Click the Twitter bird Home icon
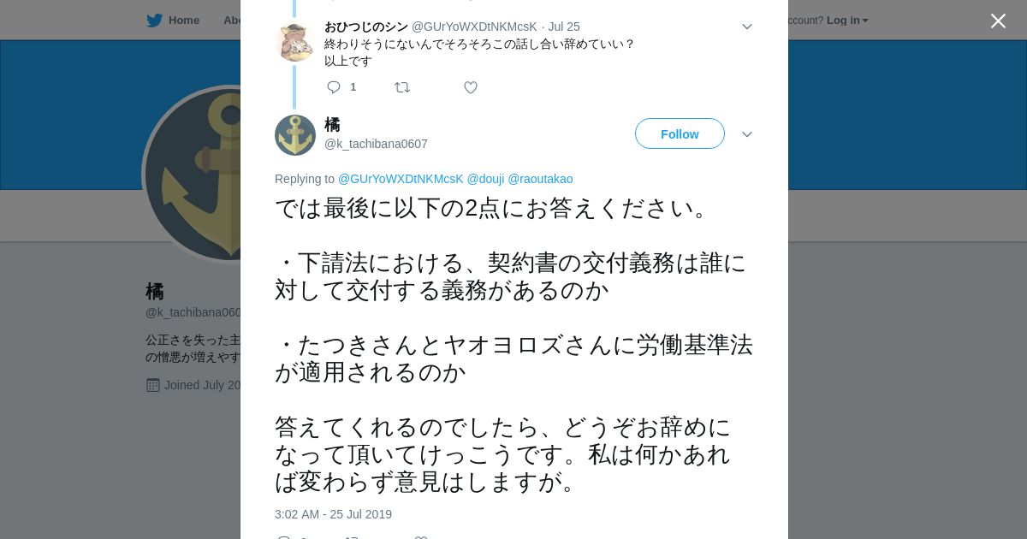This screenshot has width=1027, height=539. pos(154,20)
